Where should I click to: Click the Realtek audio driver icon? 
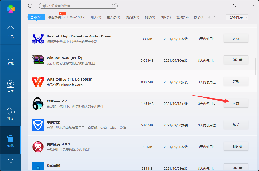click(x=38, y=39)
